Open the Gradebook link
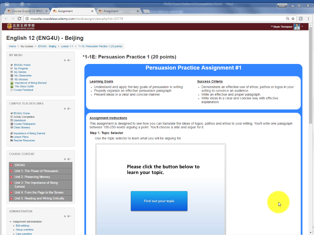The height and width of the screenshot is (235, 314). tap(20, 120)
